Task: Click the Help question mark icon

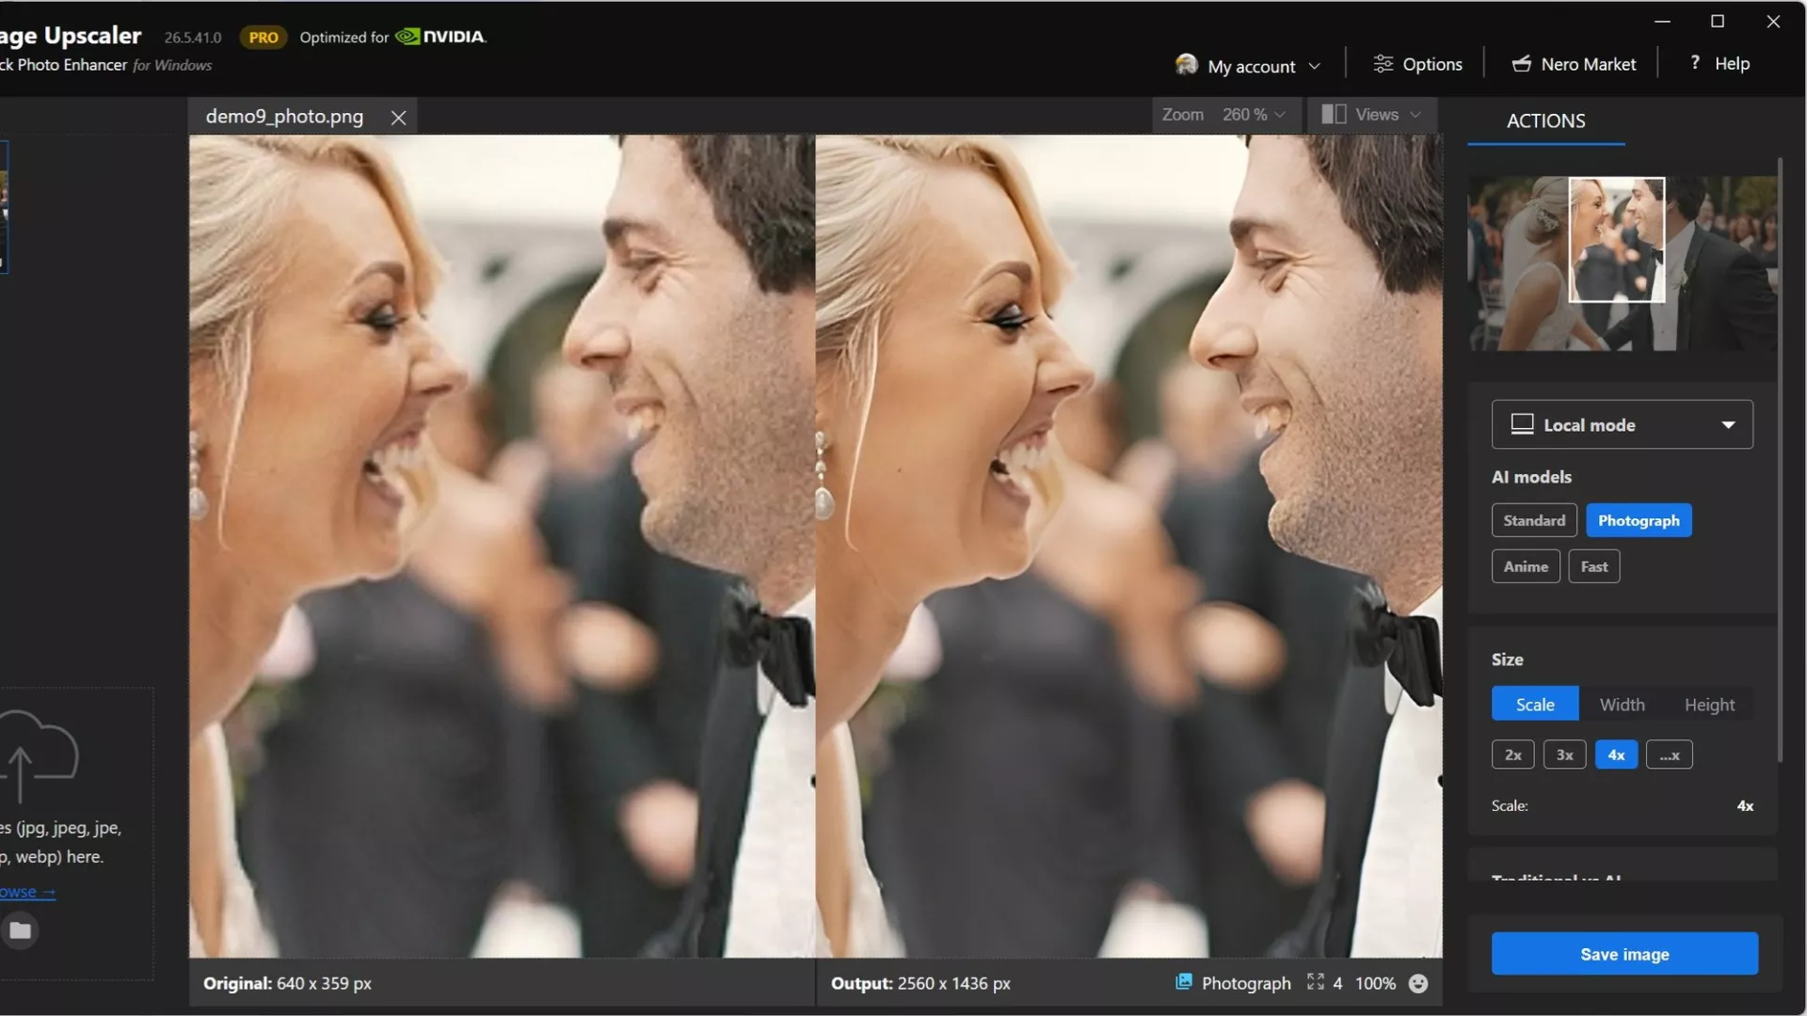Action: tap(1695, 63)
